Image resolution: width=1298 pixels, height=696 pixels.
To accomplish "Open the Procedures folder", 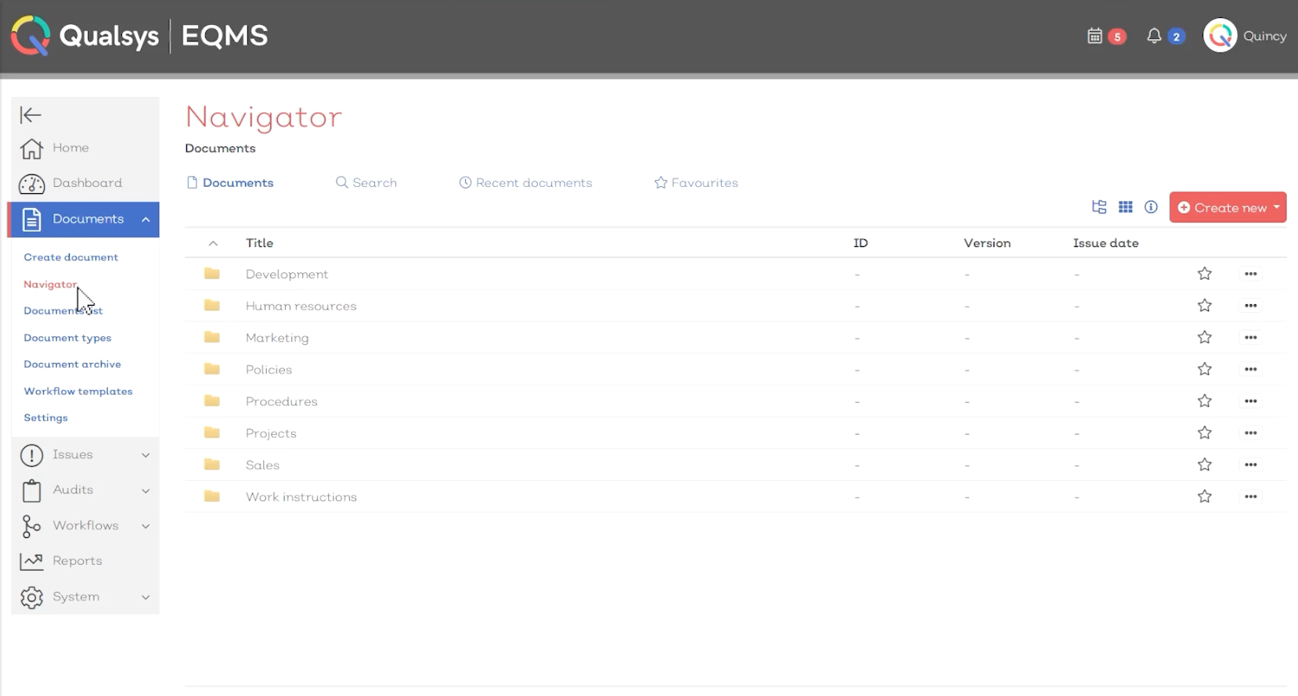I will point(281,401).
